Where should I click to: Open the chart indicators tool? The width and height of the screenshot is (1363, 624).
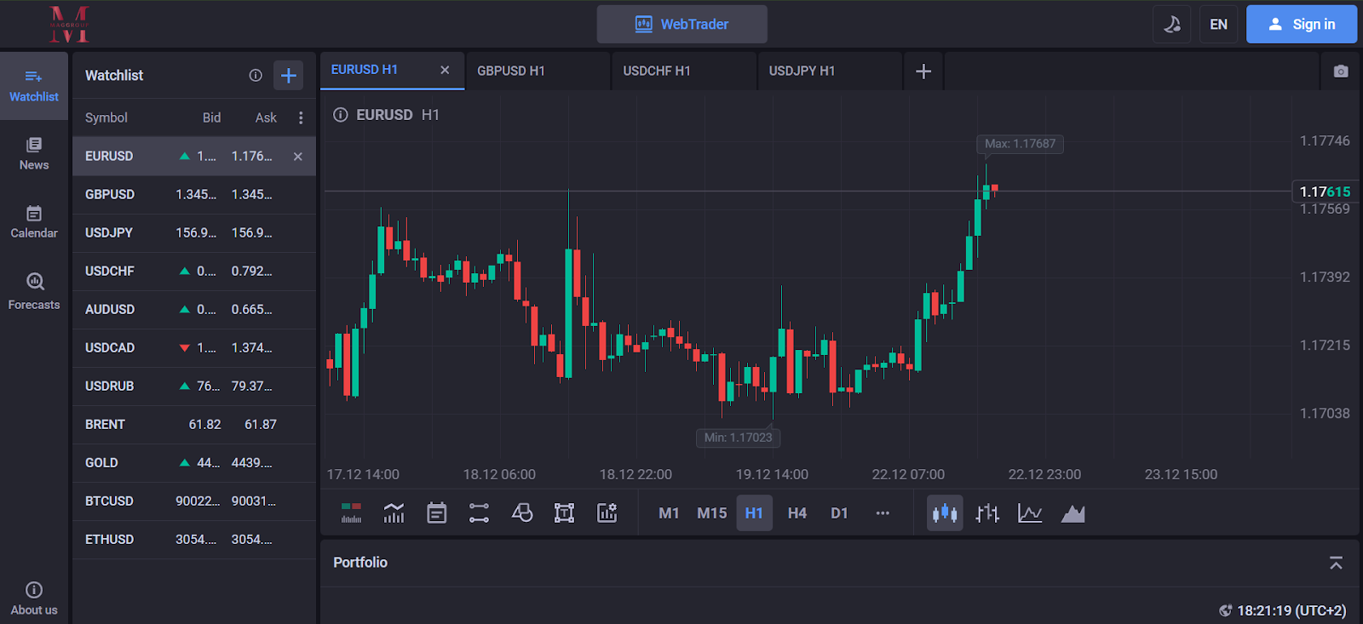click(394, 512)
